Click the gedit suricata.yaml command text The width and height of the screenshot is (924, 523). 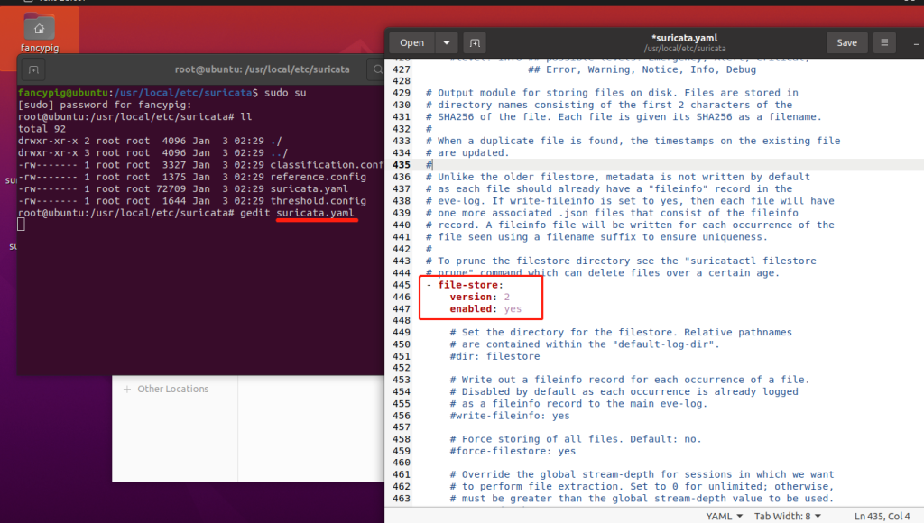click(297, 213)
